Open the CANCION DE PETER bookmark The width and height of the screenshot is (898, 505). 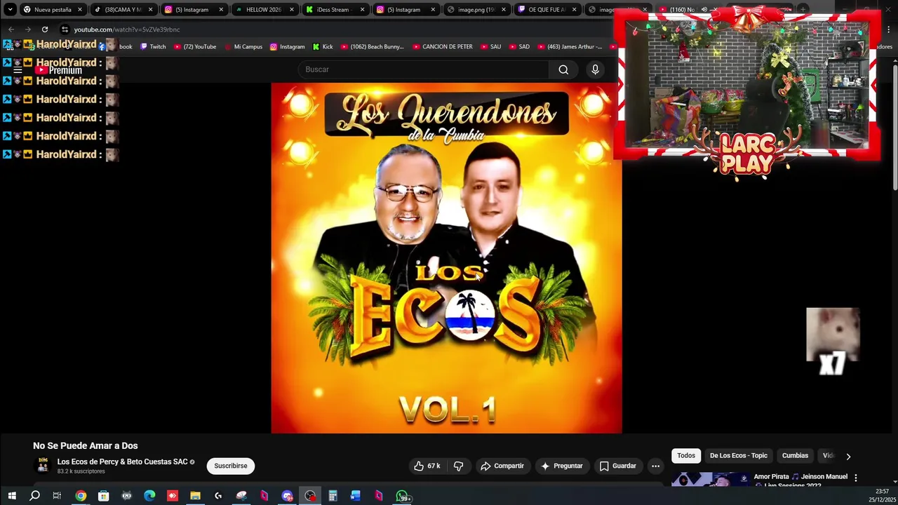pyautogui.click(x=442, y=46)
